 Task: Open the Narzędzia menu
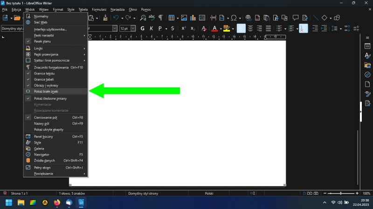tap(117, 9)
